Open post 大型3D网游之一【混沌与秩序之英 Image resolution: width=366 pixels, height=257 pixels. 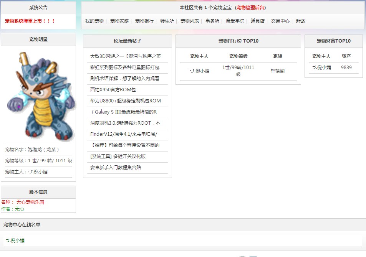[x=126, y=56]
